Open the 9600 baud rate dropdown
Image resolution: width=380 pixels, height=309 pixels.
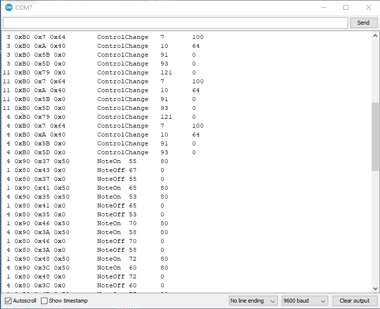pos(304,301)
